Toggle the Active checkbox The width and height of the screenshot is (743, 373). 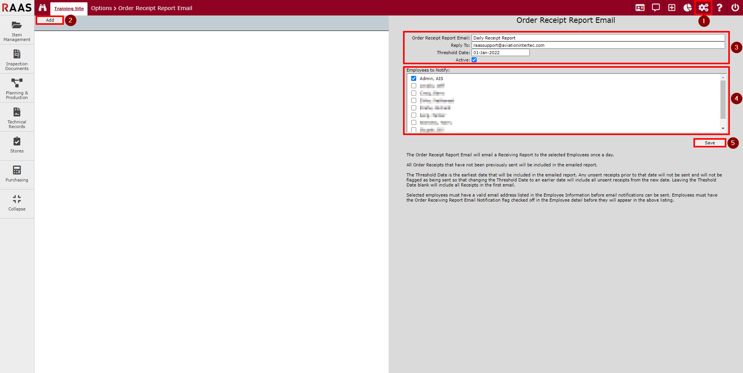pos(474,60)
